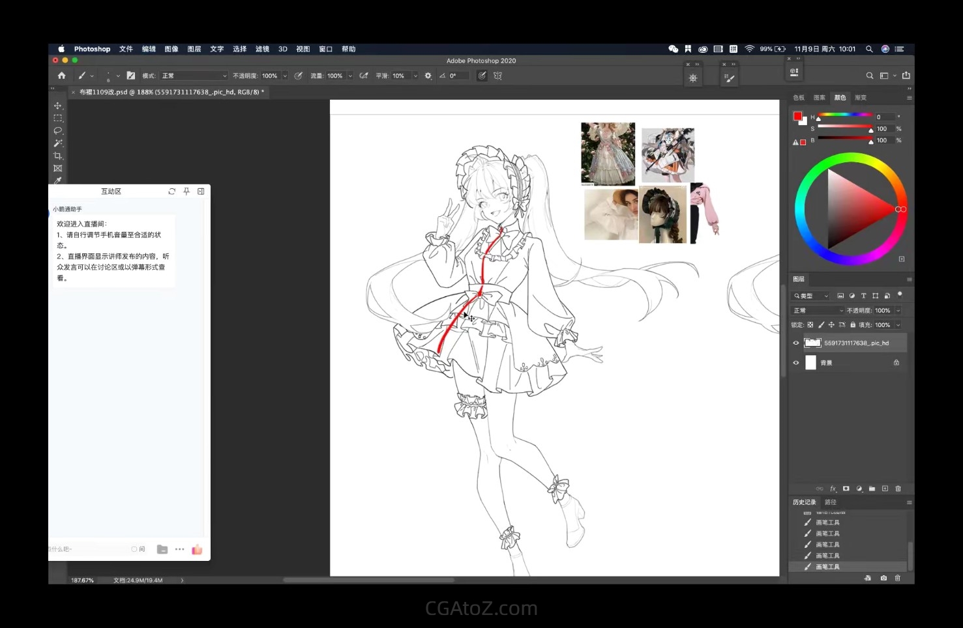Refresh the 互动区 chat panel
This screenshot has width=963, height=628.
point(171,192)
